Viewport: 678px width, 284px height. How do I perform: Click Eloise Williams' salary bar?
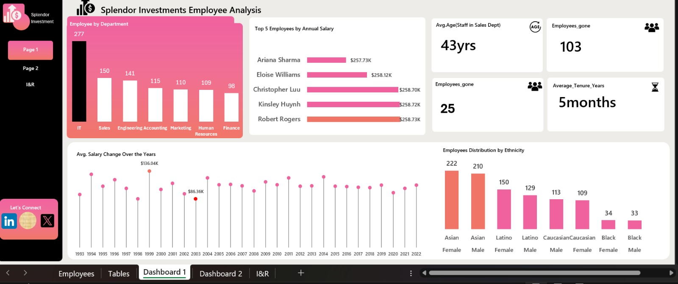coord(337,75)
